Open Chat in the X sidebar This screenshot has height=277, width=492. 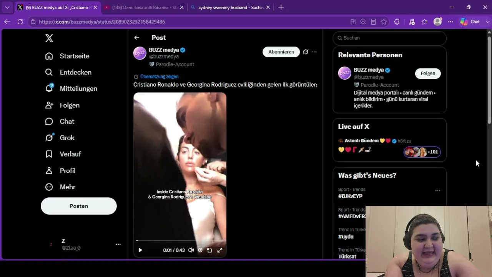pyautogui.click(x=60, y=122)
